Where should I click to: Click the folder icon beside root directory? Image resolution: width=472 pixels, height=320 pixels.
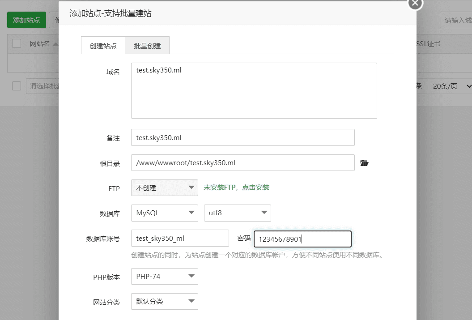tap(364, 163)
